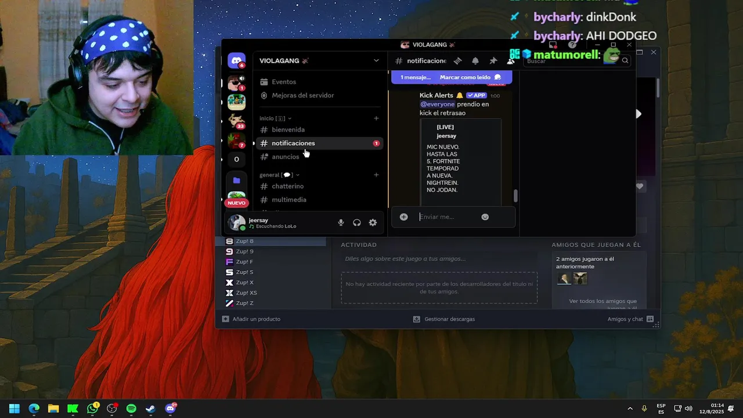Open Eventos in server sidebar
The image size is (743, 418).
coord(319,82)
